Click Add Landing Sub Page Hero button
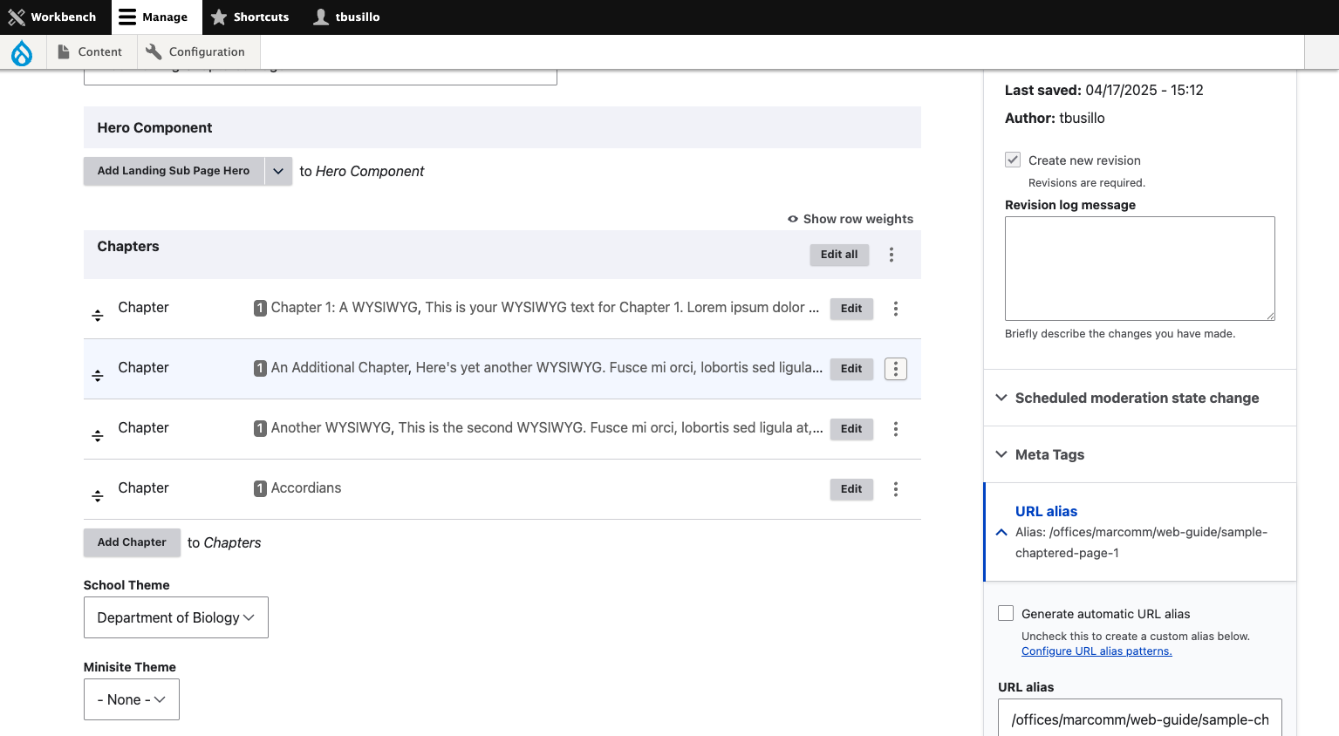Viewport: 1339px width, 736px height. (x=174, y=171)
